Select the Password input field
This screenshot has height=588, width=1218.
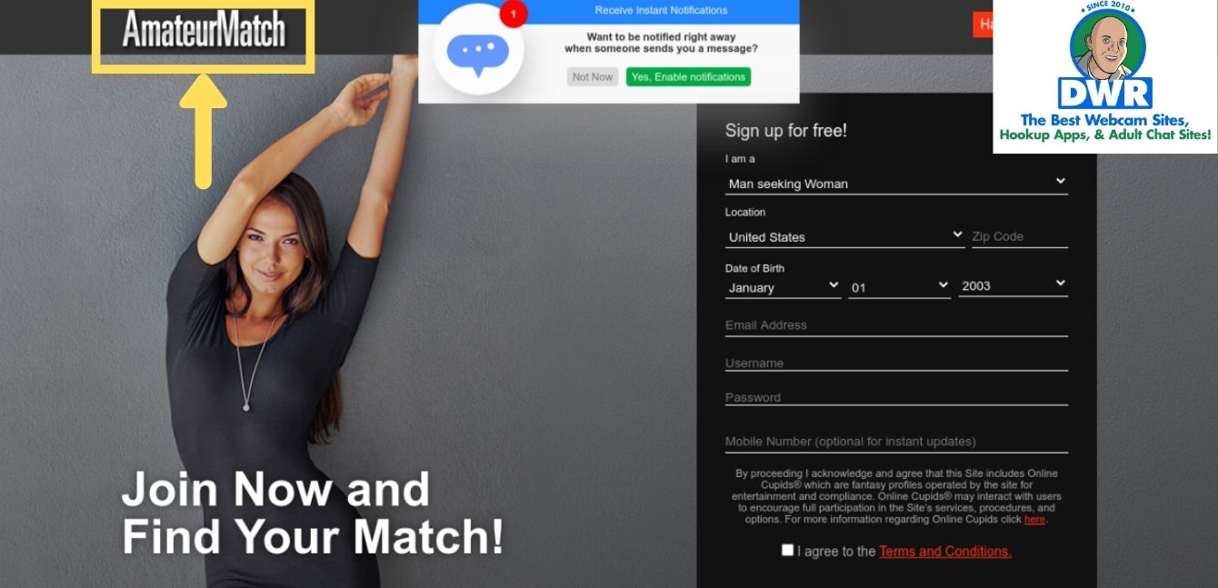896,397
